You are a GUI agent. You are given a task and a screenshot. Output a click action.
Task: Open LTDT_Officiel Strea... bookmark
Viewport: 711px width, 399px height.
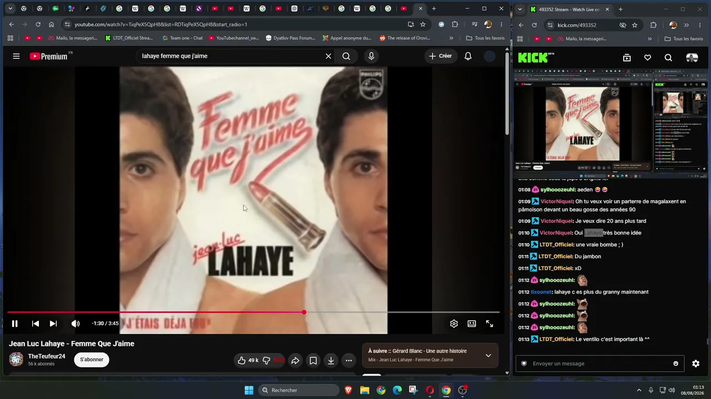[x=129, y=38]
